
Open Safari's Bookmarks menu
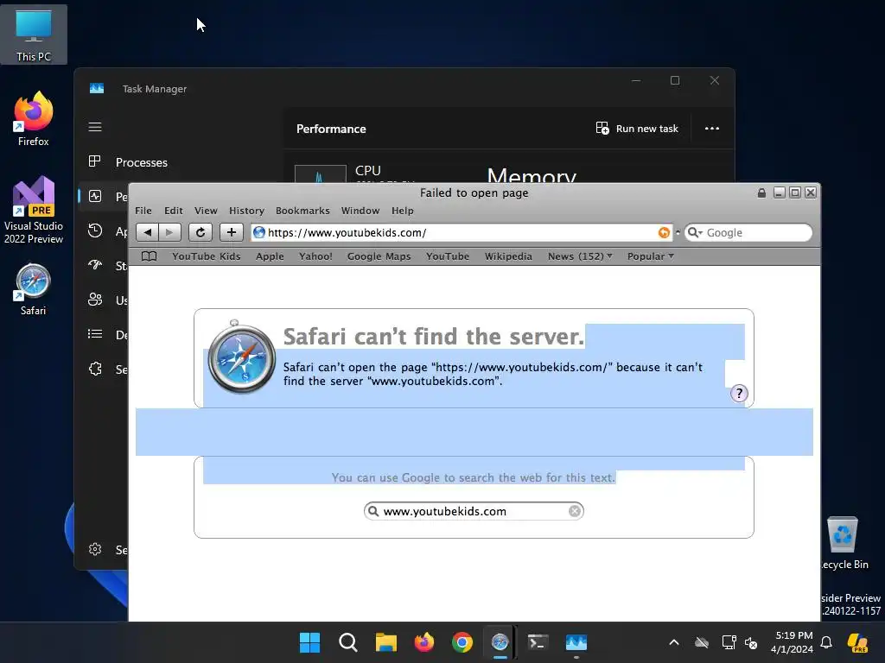coord(302,211)
